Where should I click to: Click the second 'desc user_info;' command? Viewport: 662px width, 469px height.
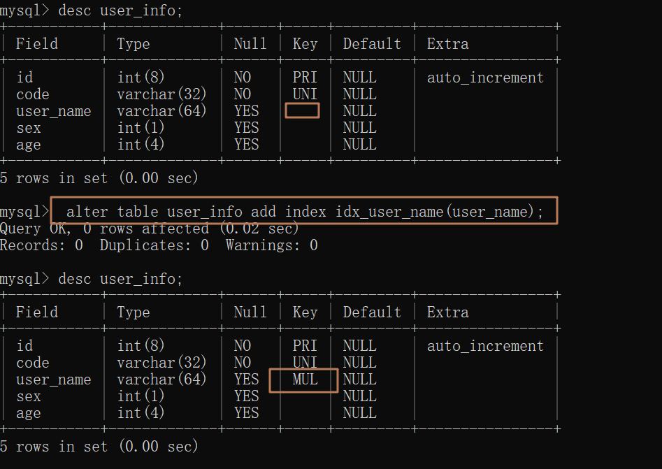coord(120,279)
